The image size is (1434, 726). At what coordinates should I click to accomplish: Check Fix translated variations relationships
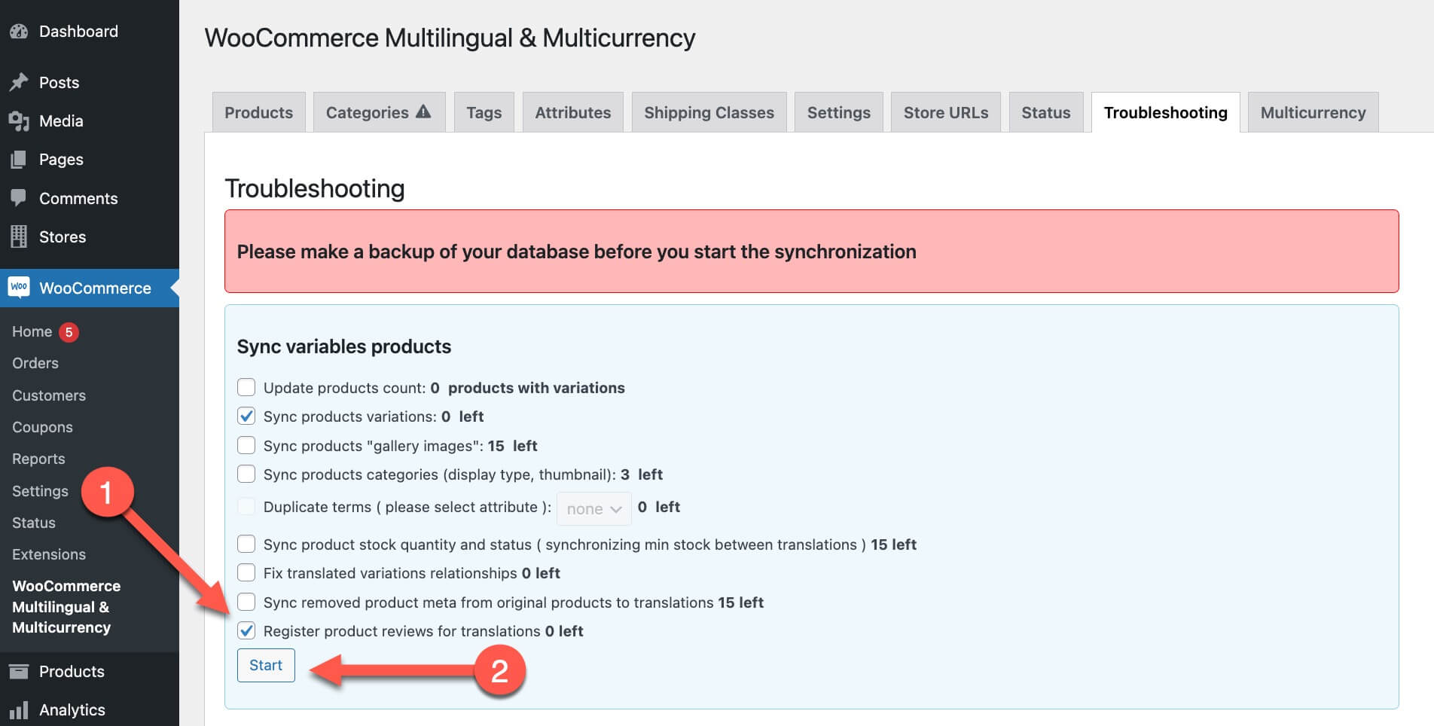tap(246, 572)
